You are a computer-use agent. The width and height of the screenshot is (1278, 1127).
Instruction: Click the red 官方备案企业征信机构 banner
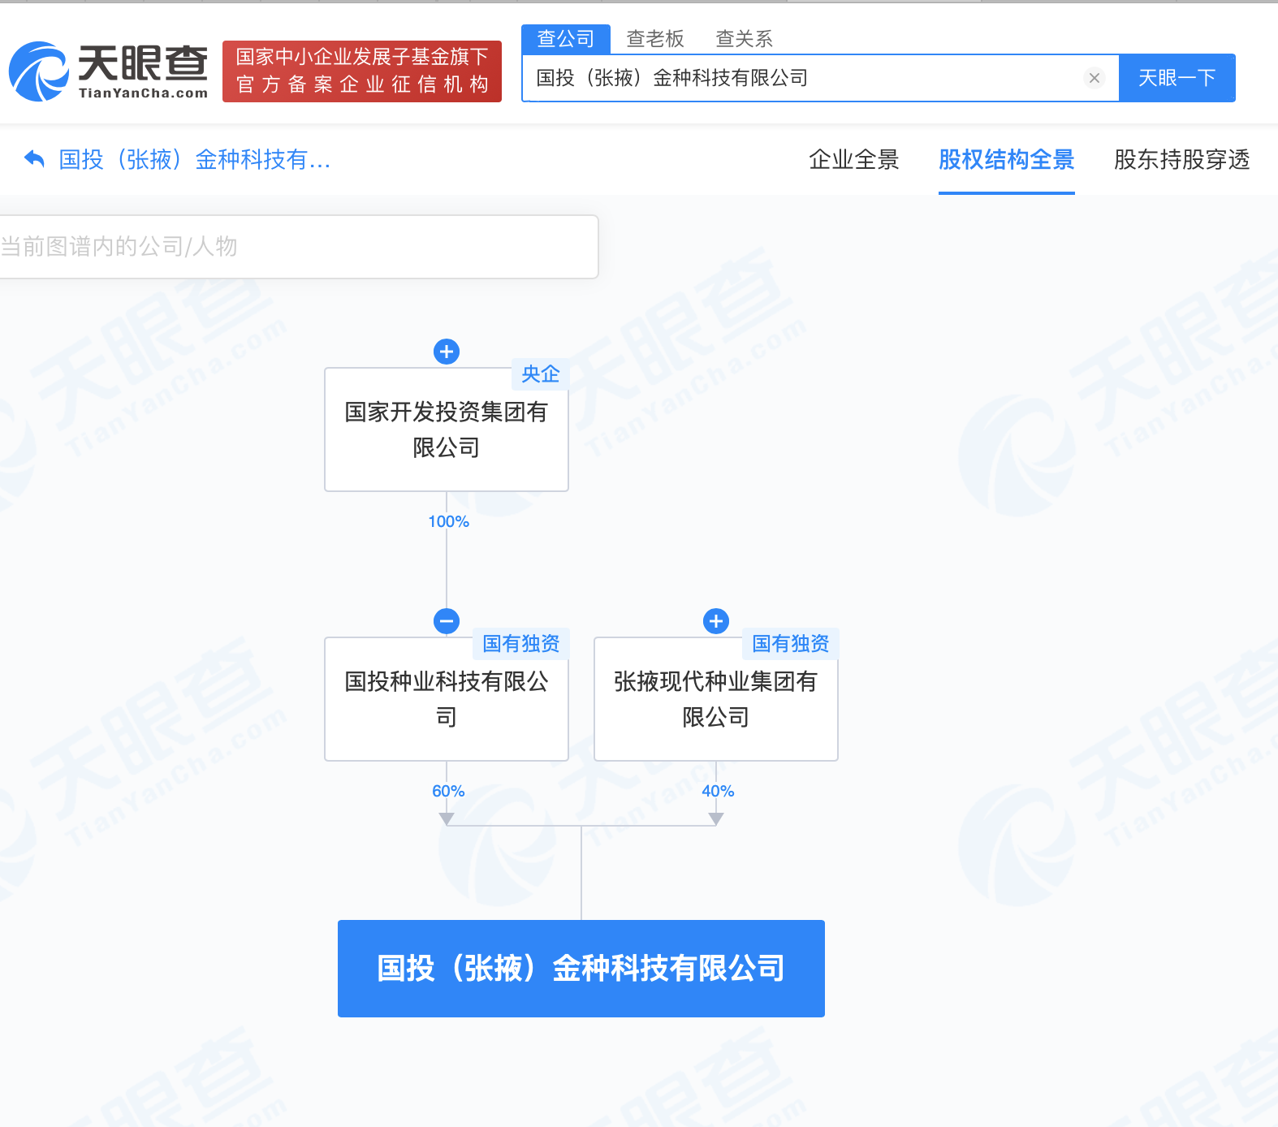coord(362,71)
